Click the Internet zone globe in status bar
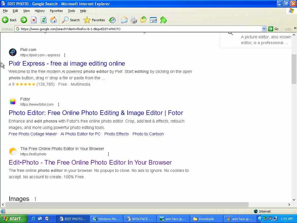Image resolution: width=297 pixels, height=223 pixels. (x=256, y=211)
